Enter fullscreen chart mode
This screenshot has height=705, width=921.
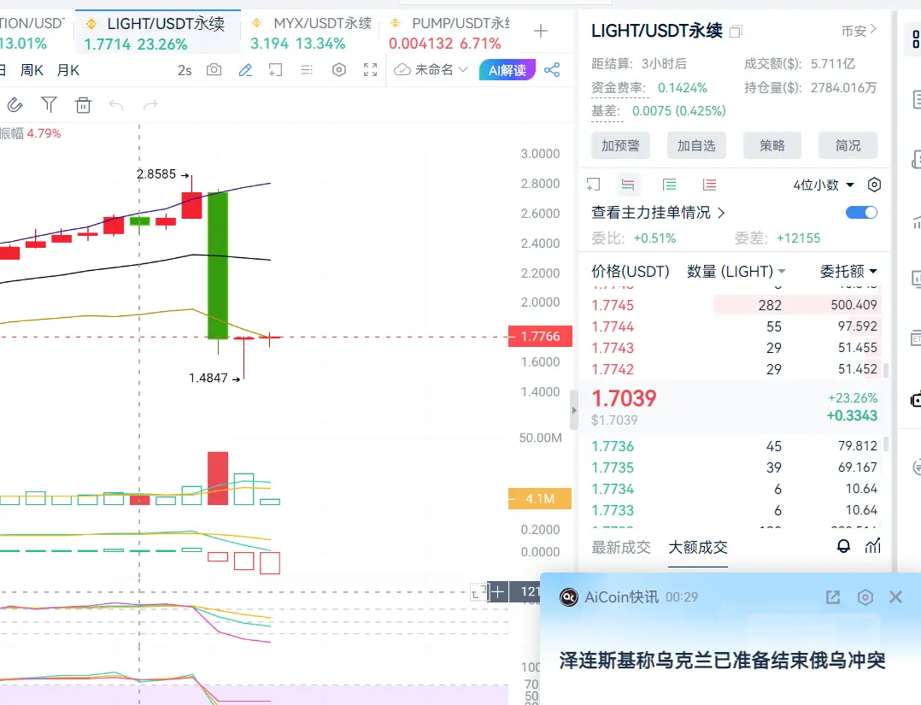[370, 70]
